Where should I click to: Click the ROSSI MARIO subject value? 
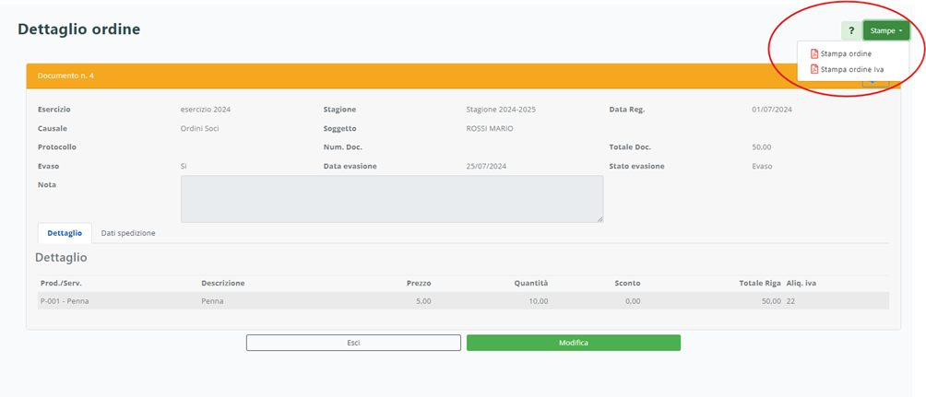[x=489, y=128]
